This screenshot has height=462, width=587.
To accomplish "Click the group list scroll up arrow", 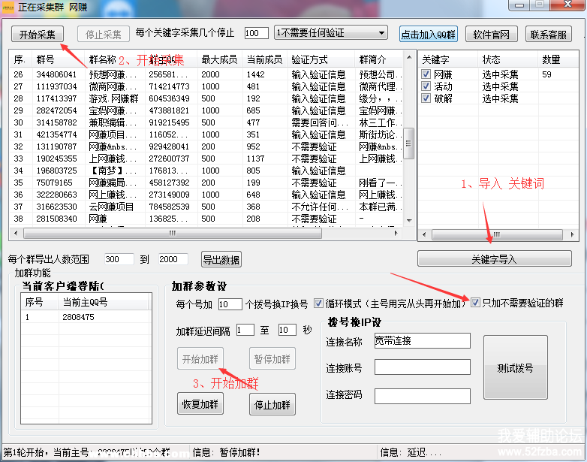I will pos(409,57).
